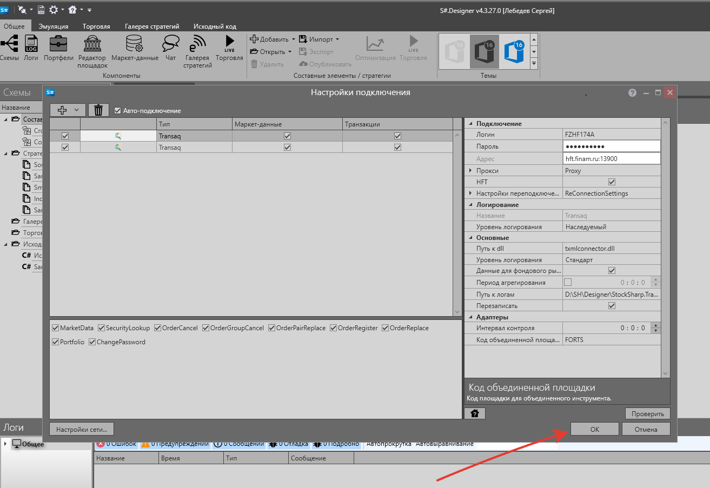Screen dimensions: 710x488
Task: Click the OK button
Action: [594, 429]
